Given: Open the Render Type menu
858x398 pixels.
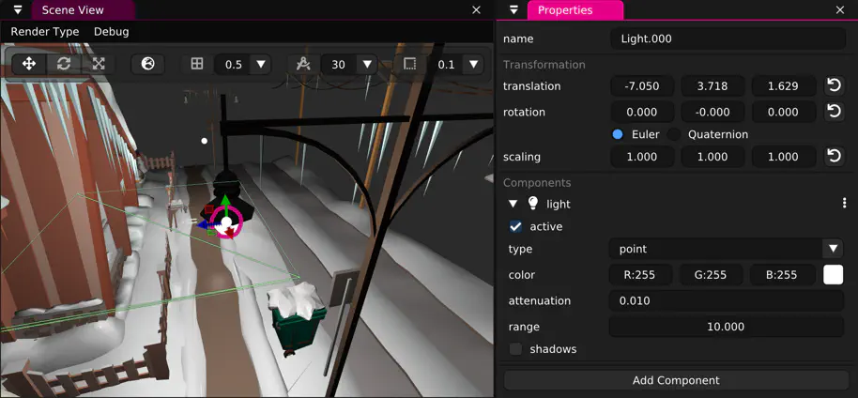Looking at the screenshot, I should coord(45,31).
